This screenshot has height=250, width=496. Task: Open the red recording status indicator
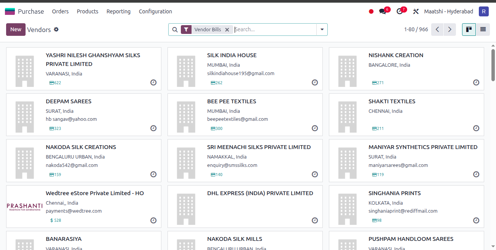pos(371,11)
